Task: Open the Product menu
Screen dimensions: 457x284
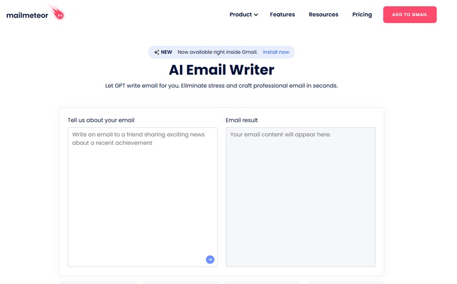Action: click(240, 15)
